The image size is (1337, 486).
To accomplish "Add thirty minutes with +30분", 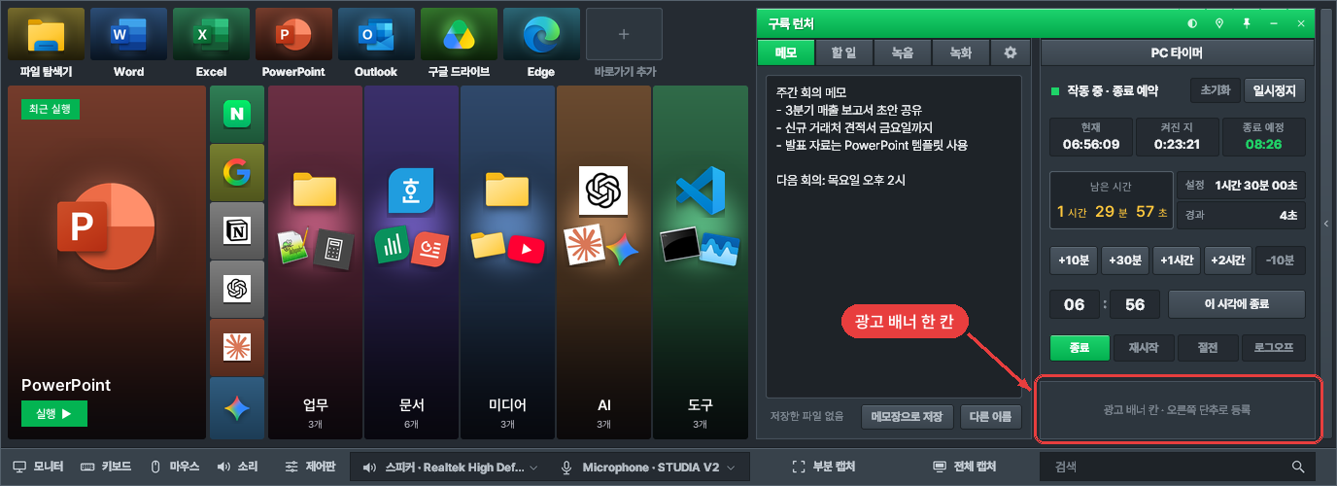I will (x=1124, y=260).
